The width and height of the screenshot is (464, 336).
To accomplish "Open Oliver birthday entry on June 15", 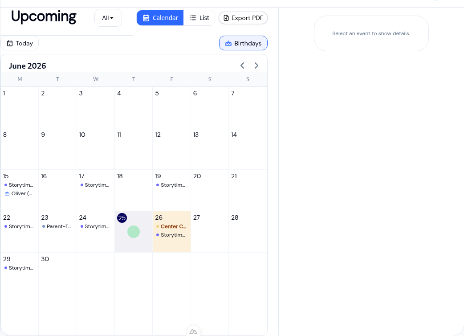I will pyautogui.click(x=19, y=193).
